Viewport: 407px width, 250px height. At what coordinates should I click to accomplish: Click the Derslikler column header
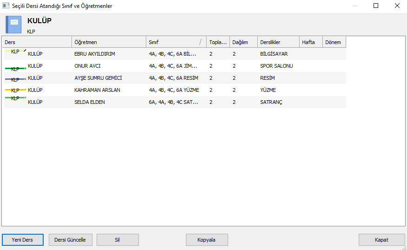coord(278,42)
